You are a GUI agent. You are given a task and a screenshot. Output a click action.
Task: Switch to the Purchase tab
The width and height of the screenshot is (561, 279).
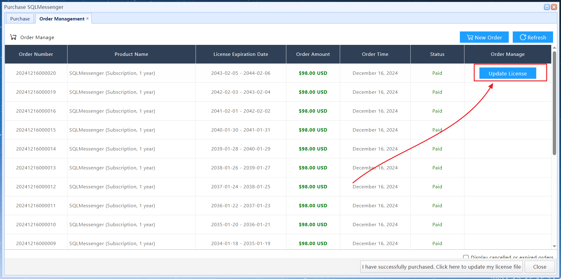click(20, 19)
